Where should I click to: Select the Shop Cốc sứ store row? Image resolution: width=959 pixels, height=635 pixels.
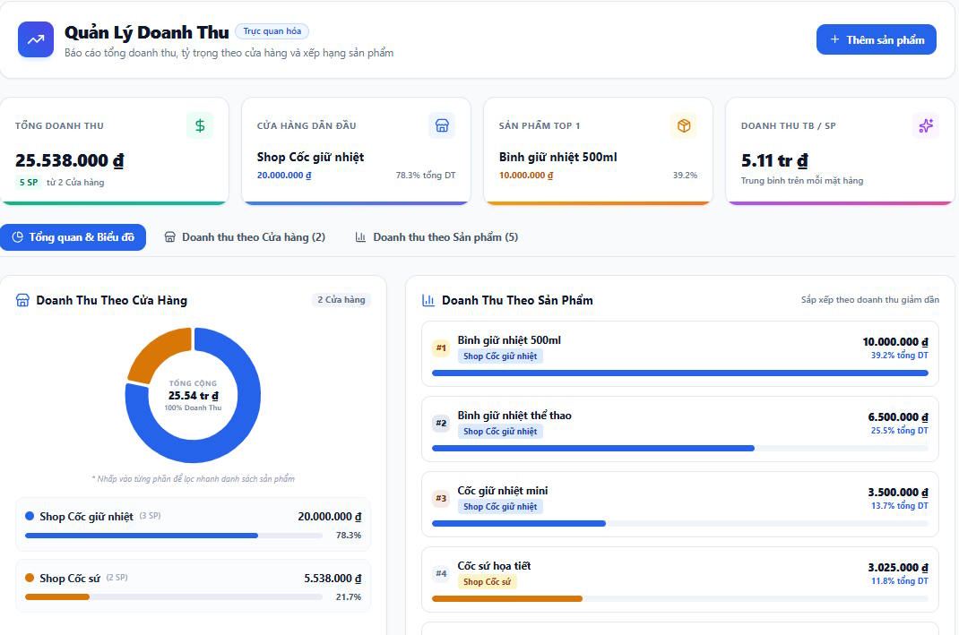click(x=193, y=586)
